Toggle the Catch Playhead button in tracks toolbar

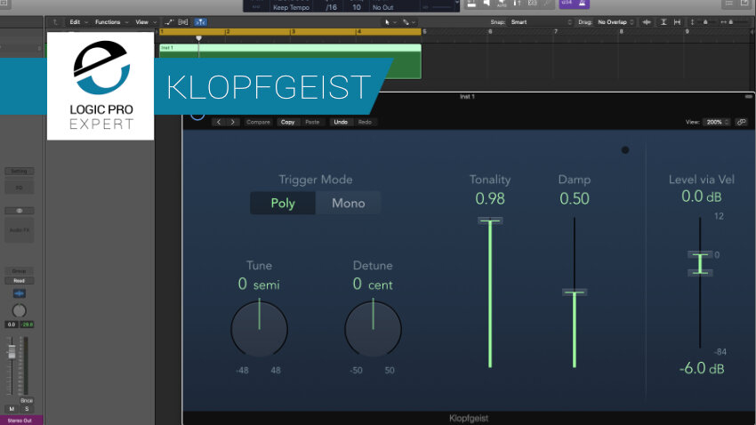click(200, 22)
